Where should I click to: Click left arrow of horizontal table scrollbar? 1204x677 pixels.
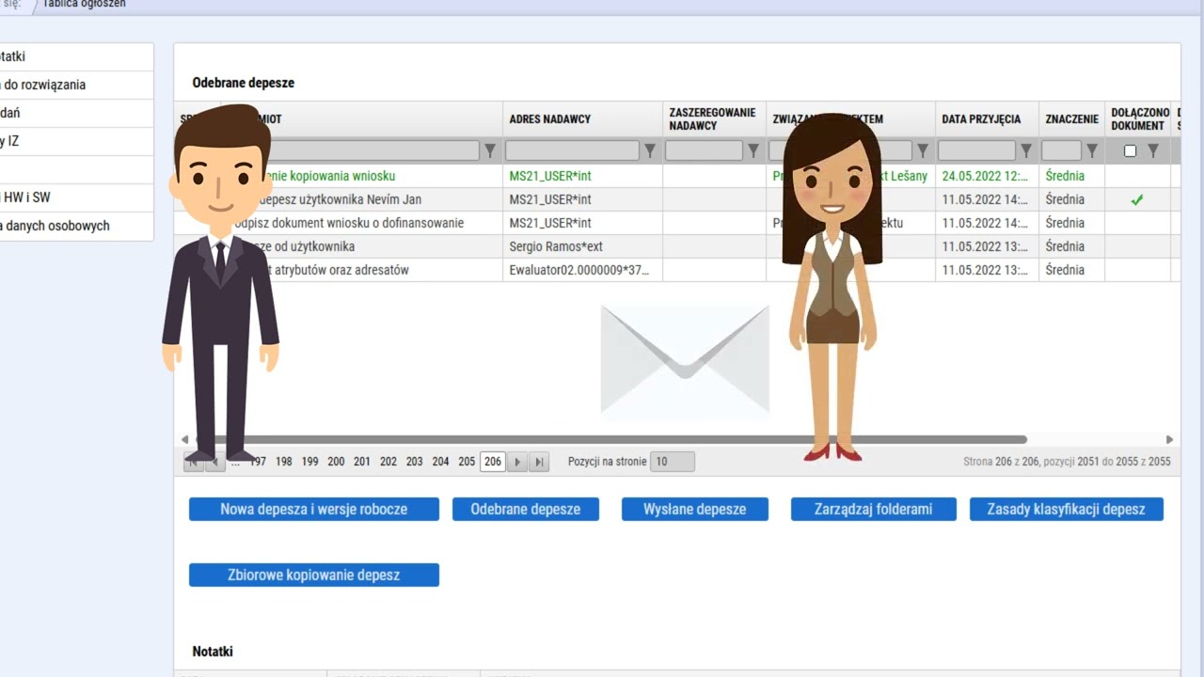(184, 439)
